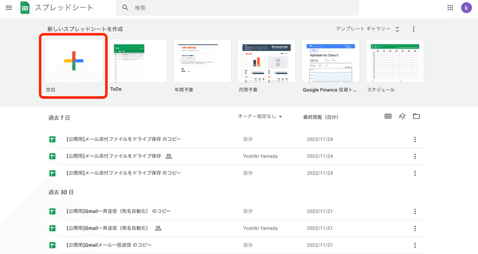Click shared people icon on Gmail一斉送信 row
478x254 pixels.
(158, 228)
